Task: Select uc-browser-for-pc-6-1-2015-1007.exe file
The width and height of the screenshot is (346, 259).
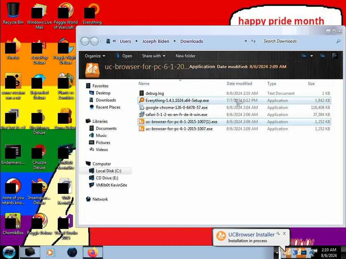Action: point(234,128)
